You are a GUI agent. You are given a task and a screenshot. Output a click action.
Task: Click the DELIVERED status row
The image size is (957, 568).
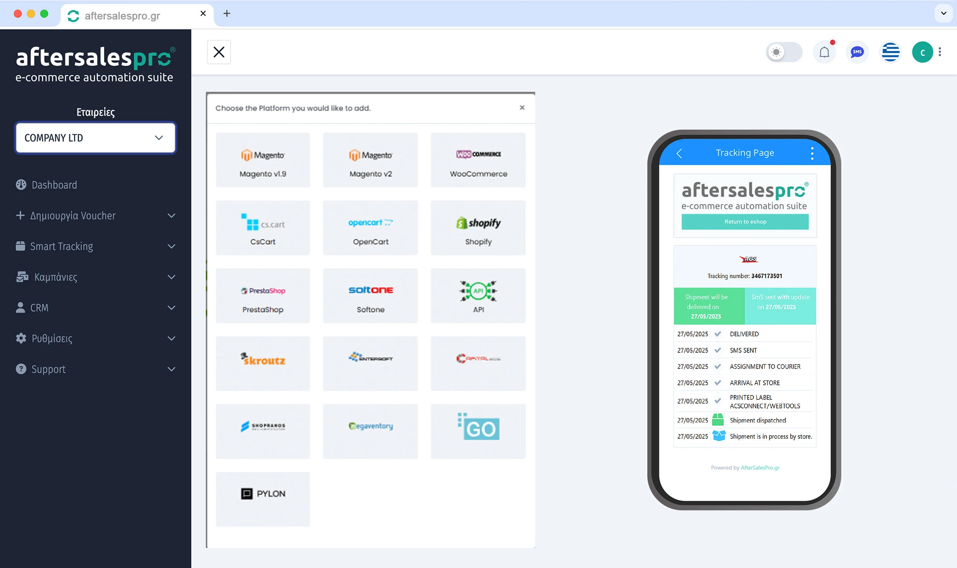coord(745,334)
